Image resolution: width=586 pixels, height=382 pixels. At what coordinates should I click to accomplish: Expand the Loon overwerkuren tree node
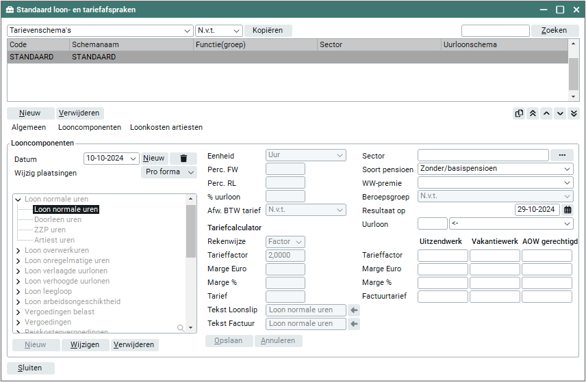pyautogui.click(x=18, y=251)
